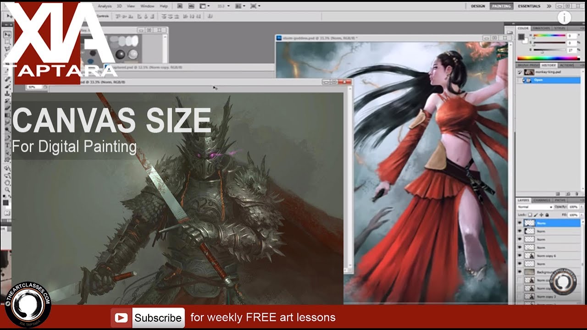Click the lock transparent pixels icon
This screenshot has height=330, width=587.
(x=529, y=215)
